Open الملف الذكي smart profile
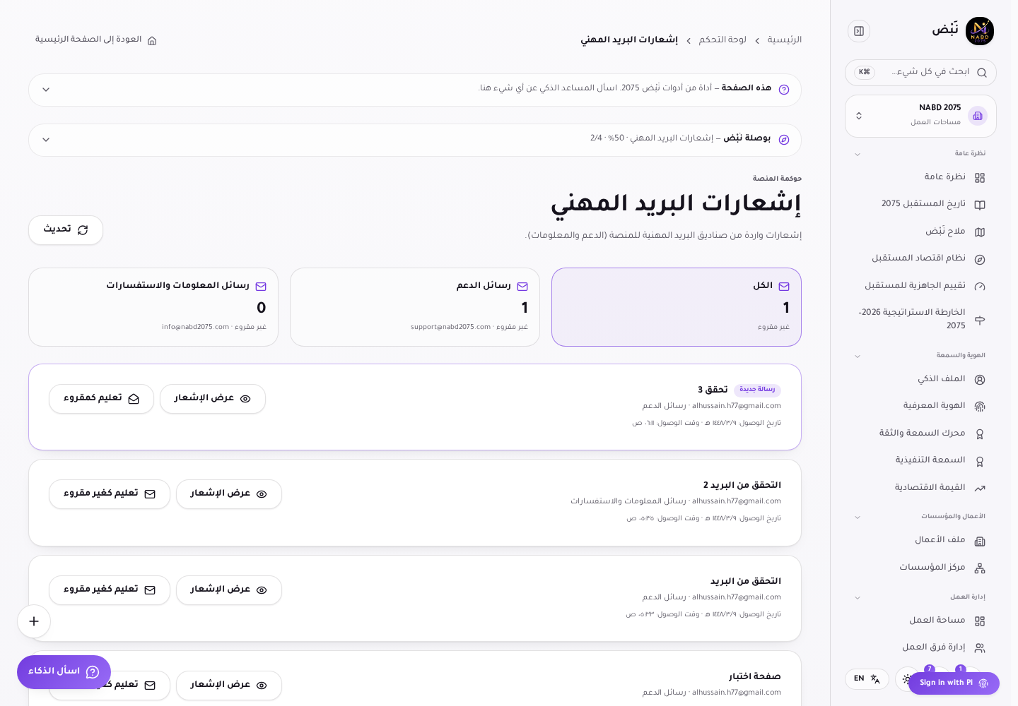 coord(920,379)
